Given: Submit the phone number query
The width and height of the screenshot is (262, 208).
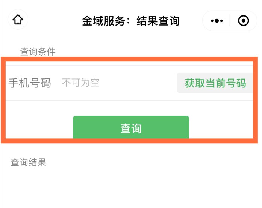Looking at the screenshot, I should coord(131,128).
